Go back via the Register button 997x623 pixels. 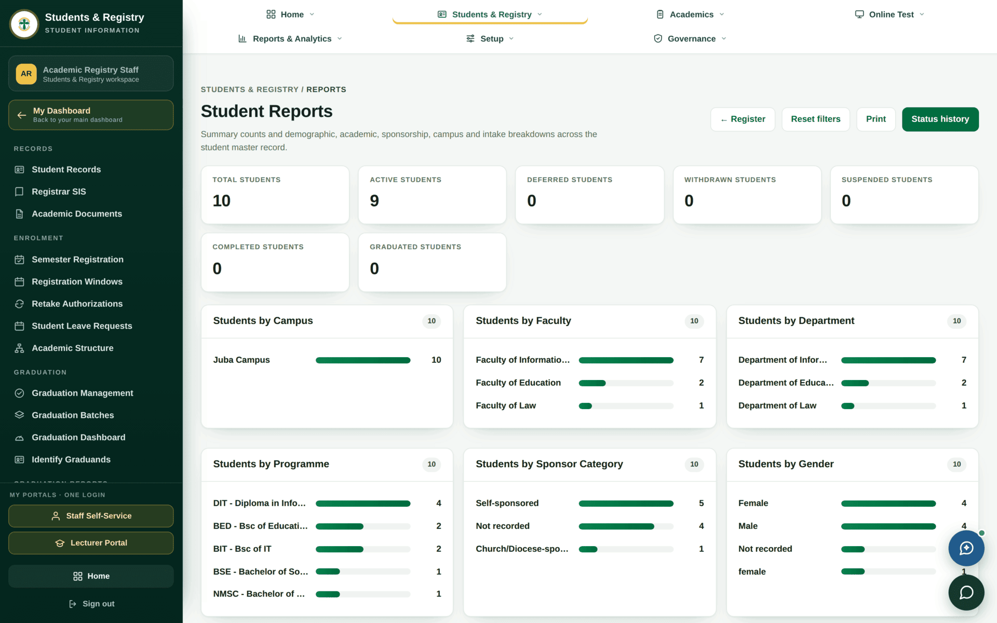point(743,119)
